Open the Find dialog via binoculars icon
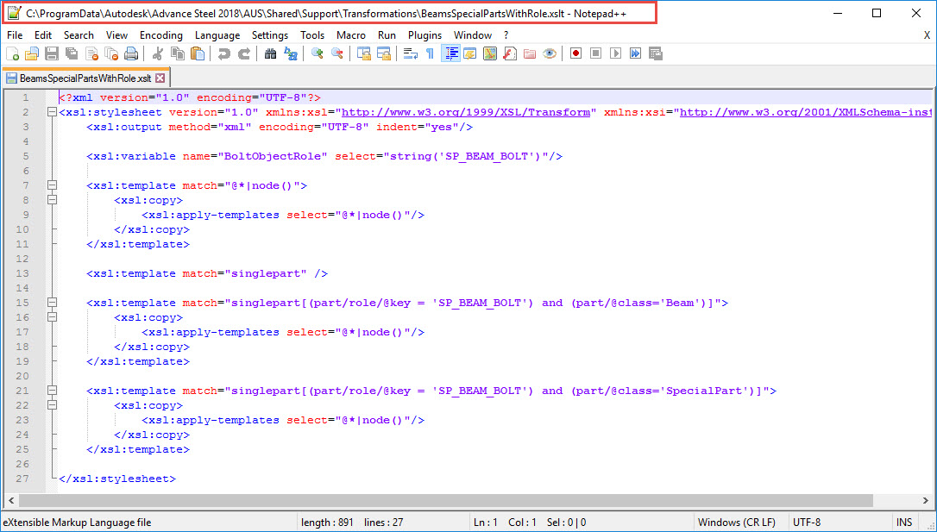Screen dimensions: 937x532 [272, 53]
